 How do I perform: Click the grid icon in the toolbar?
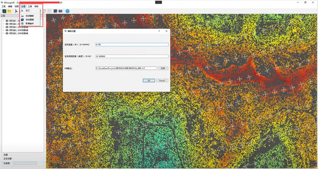(x=49, y=11)
